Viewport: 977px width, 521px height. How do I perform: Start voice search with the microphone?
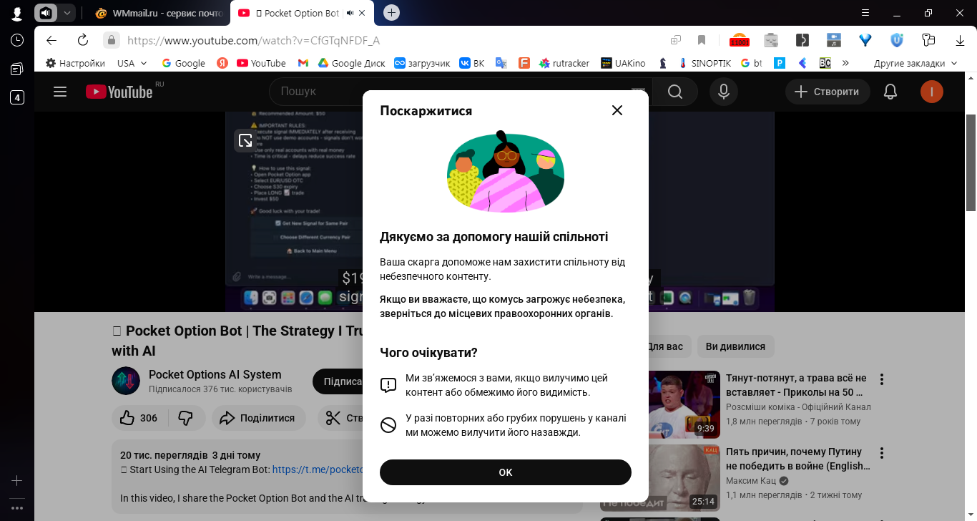[x=724, y=92]
